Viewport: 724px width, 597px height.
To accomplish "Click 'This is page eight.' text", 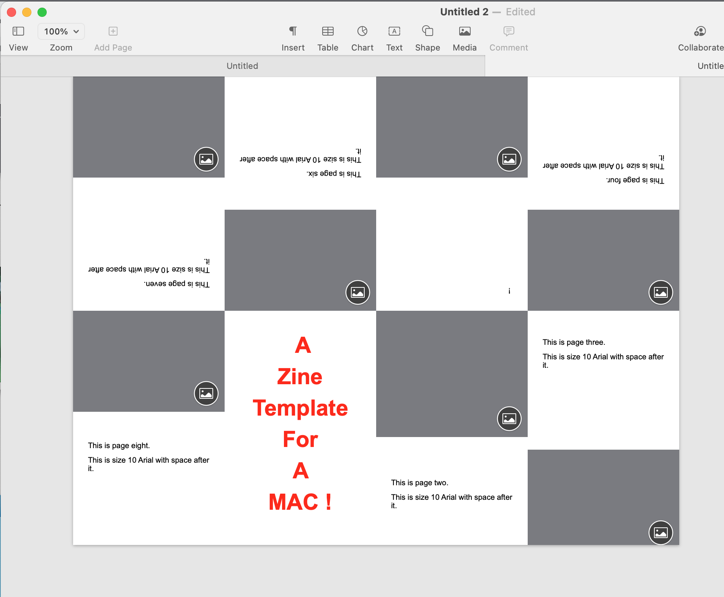I will click(x=119, y=445).
